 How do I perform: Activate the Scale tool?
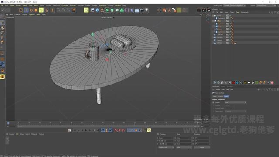(x=36, y=10)
